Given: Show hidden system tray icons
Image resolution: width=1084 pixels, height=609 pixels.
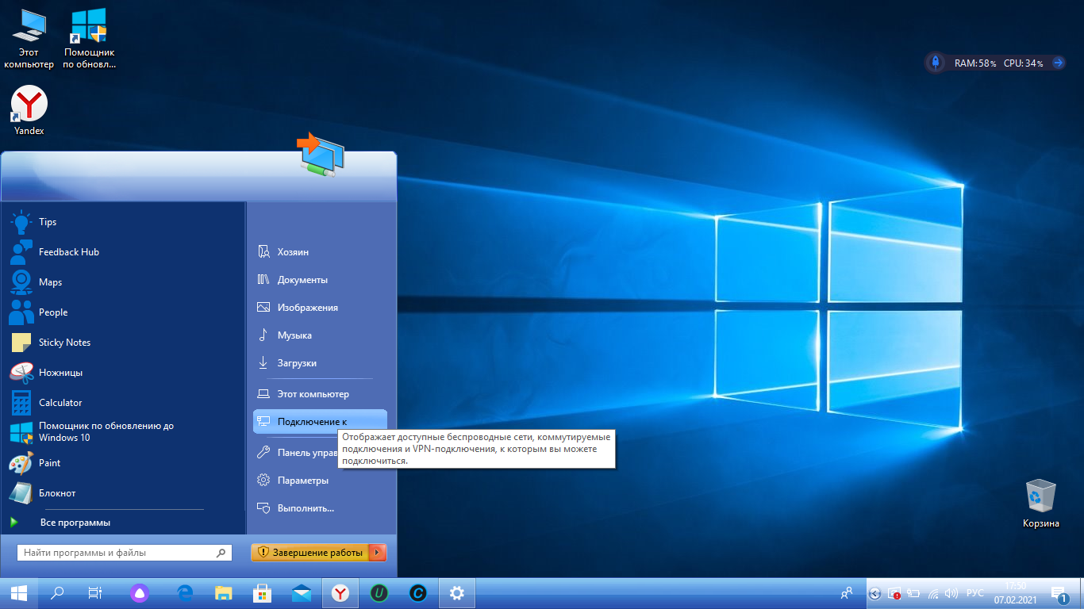Looking at the screenshot, I should [x=875, y=593].
